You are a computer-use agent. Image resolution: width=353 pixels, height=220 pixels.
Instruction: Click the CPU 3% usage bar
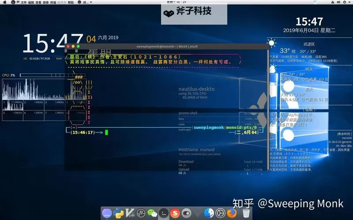click(53, 75)
